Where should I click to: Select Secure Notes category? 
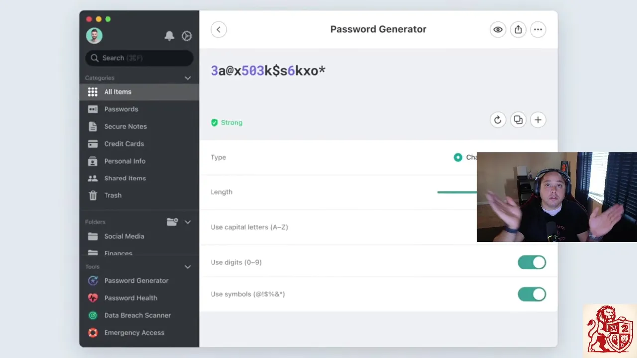coord(125,126)
